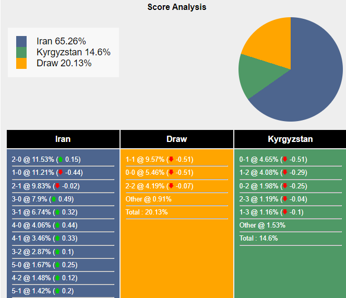The width and height of the screenshot is (346, 298).
Task: Click the red down arrow beside 0-0 draw
Action: click(x=171, y=173)
